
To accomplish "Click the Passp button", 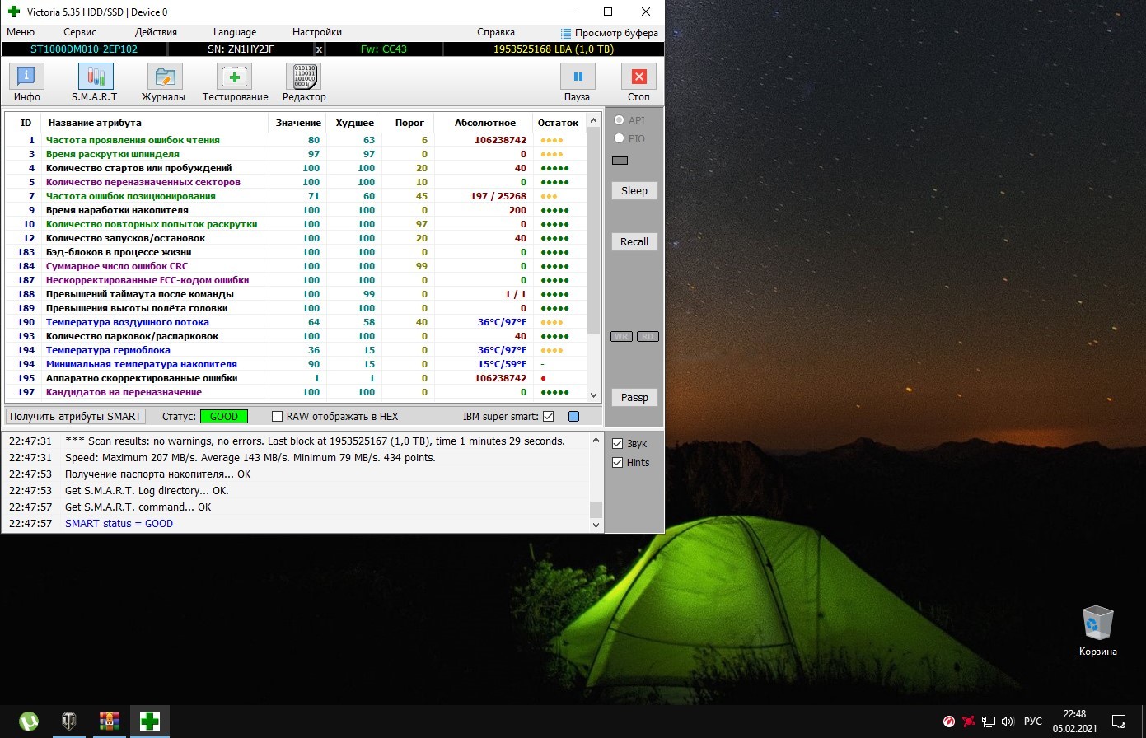I will coord(634,397).
